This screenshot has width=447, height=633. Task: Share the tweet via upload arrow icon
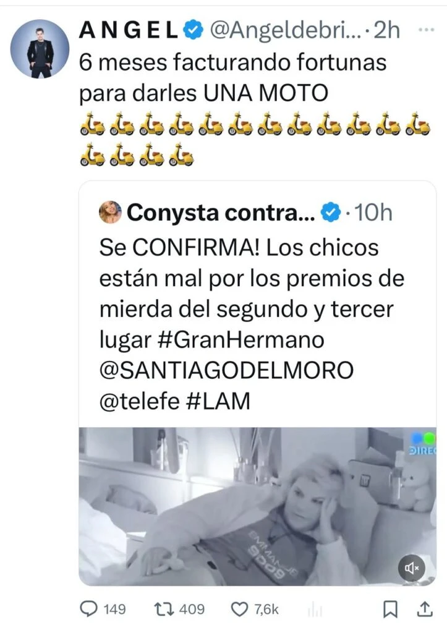[x=424, y=609]
